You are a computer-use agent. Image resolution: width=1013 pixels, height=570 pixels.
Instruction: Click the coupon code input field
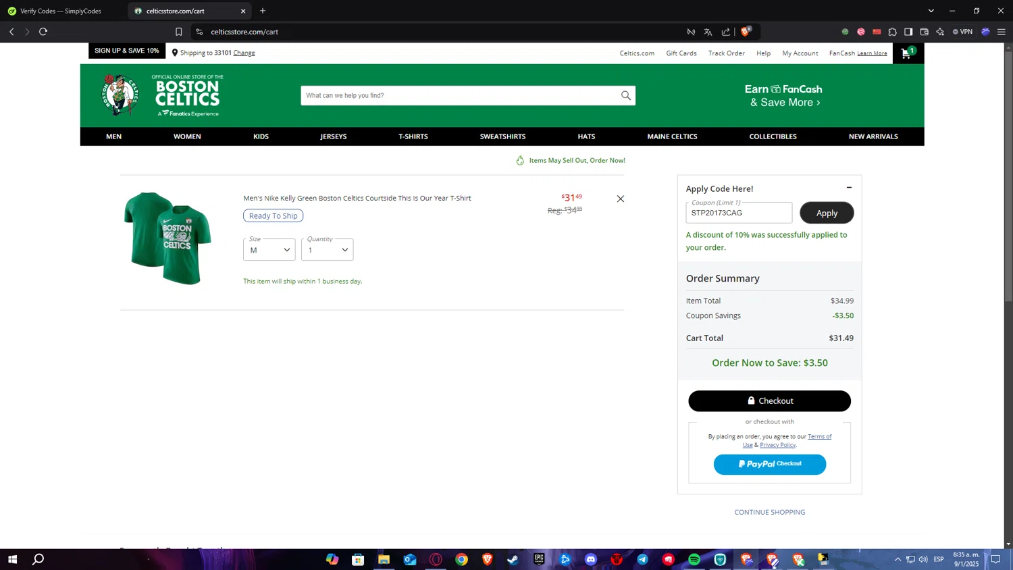[739, 213]
